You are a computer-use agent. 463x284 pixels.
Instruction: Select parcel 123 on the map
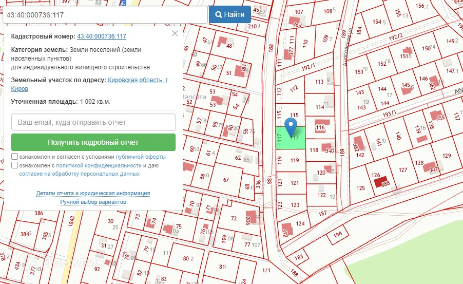pos(292,205)
